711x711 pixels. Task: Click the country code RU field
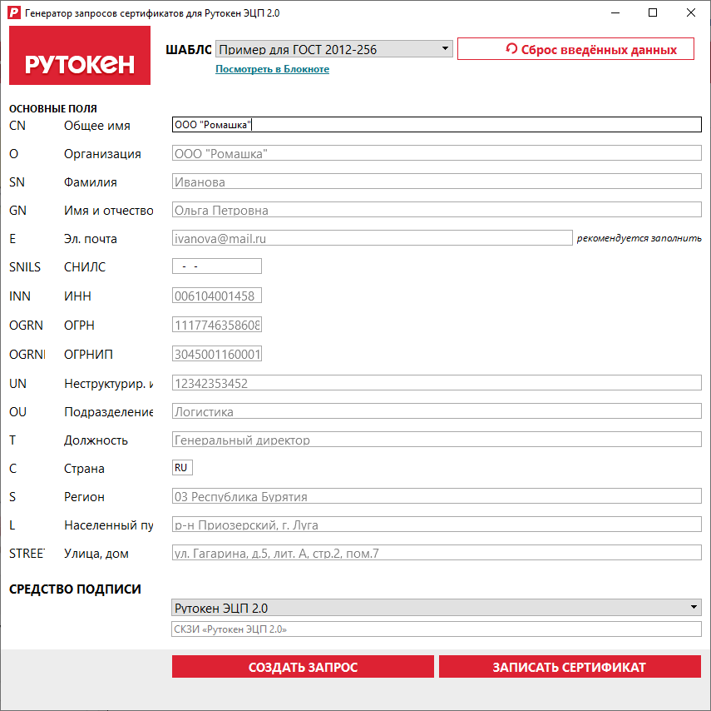(x=182, y=468)
